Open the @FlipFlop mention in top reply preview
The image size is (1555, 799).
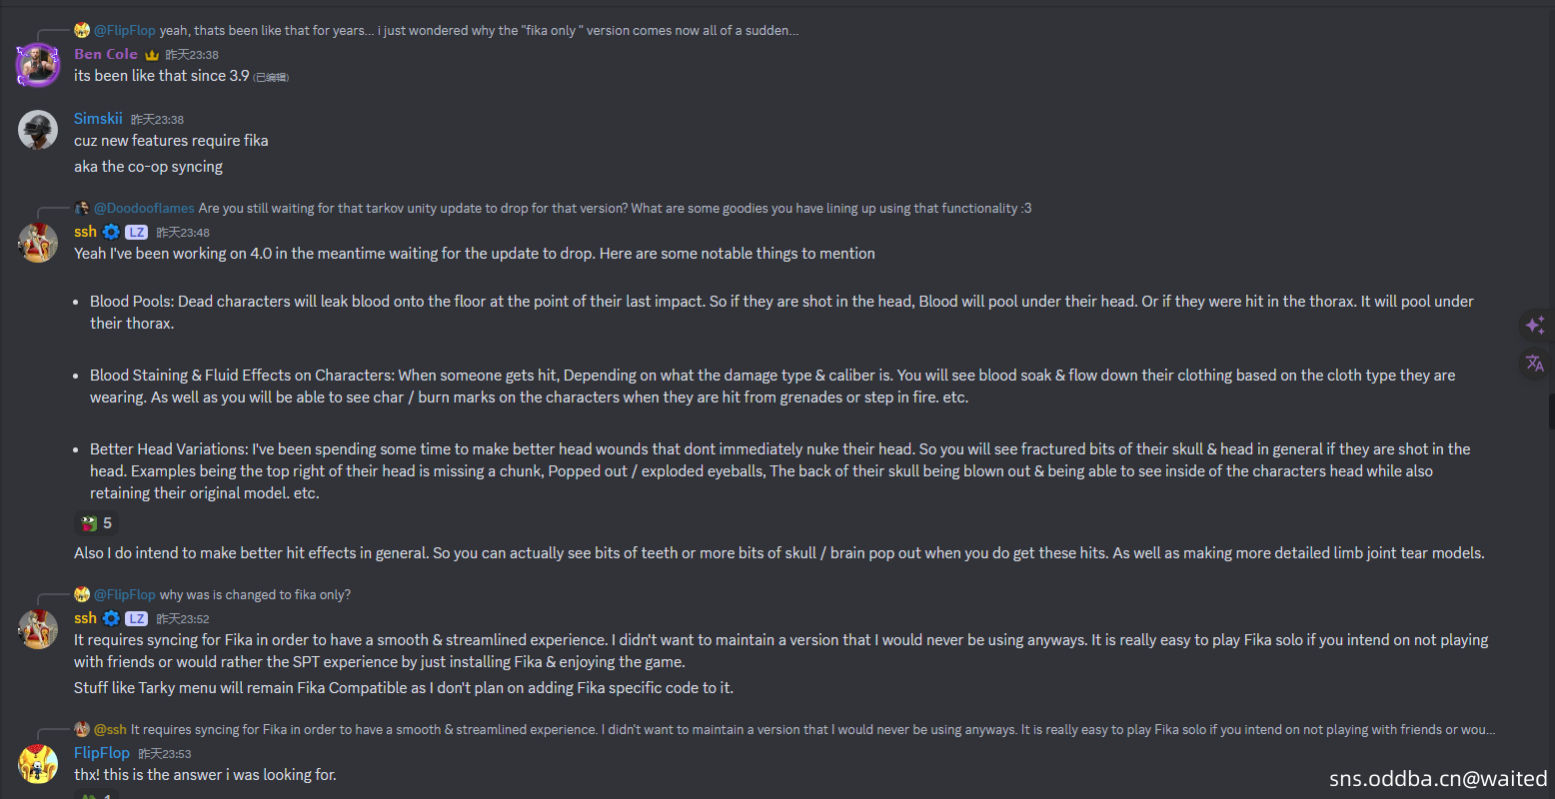[x=125, y=30]
